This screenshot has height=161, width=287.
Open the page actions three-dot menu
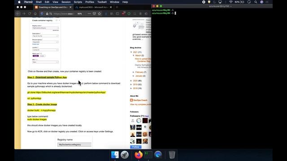tap(89, 14)
